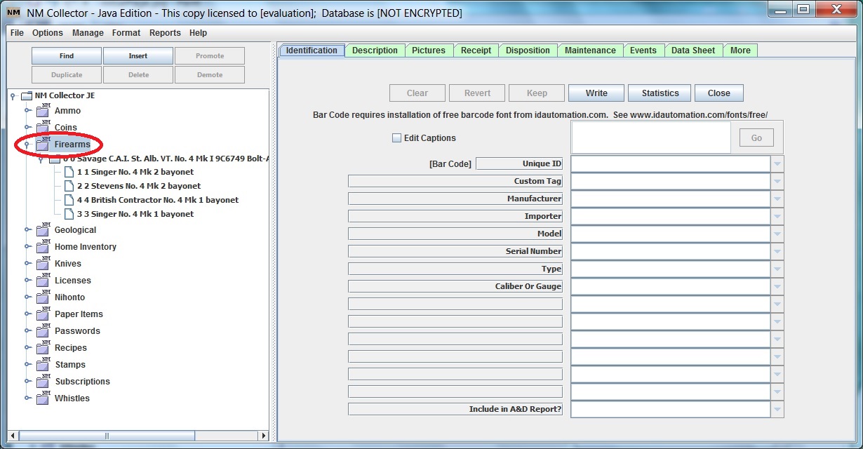Enable the Edit Captions checkbox
This screenshot has height=449, width=863.
(x=397, y=138)
